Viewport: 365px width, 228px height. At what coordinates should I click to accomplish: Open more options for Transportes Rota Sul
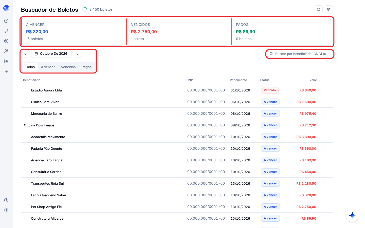[x=326, y=183]
